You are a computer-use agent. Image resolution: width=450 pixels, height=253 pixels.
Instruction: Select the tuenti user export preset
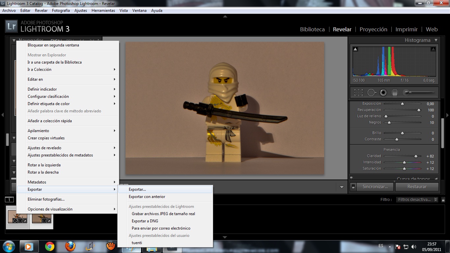[165, 243]
